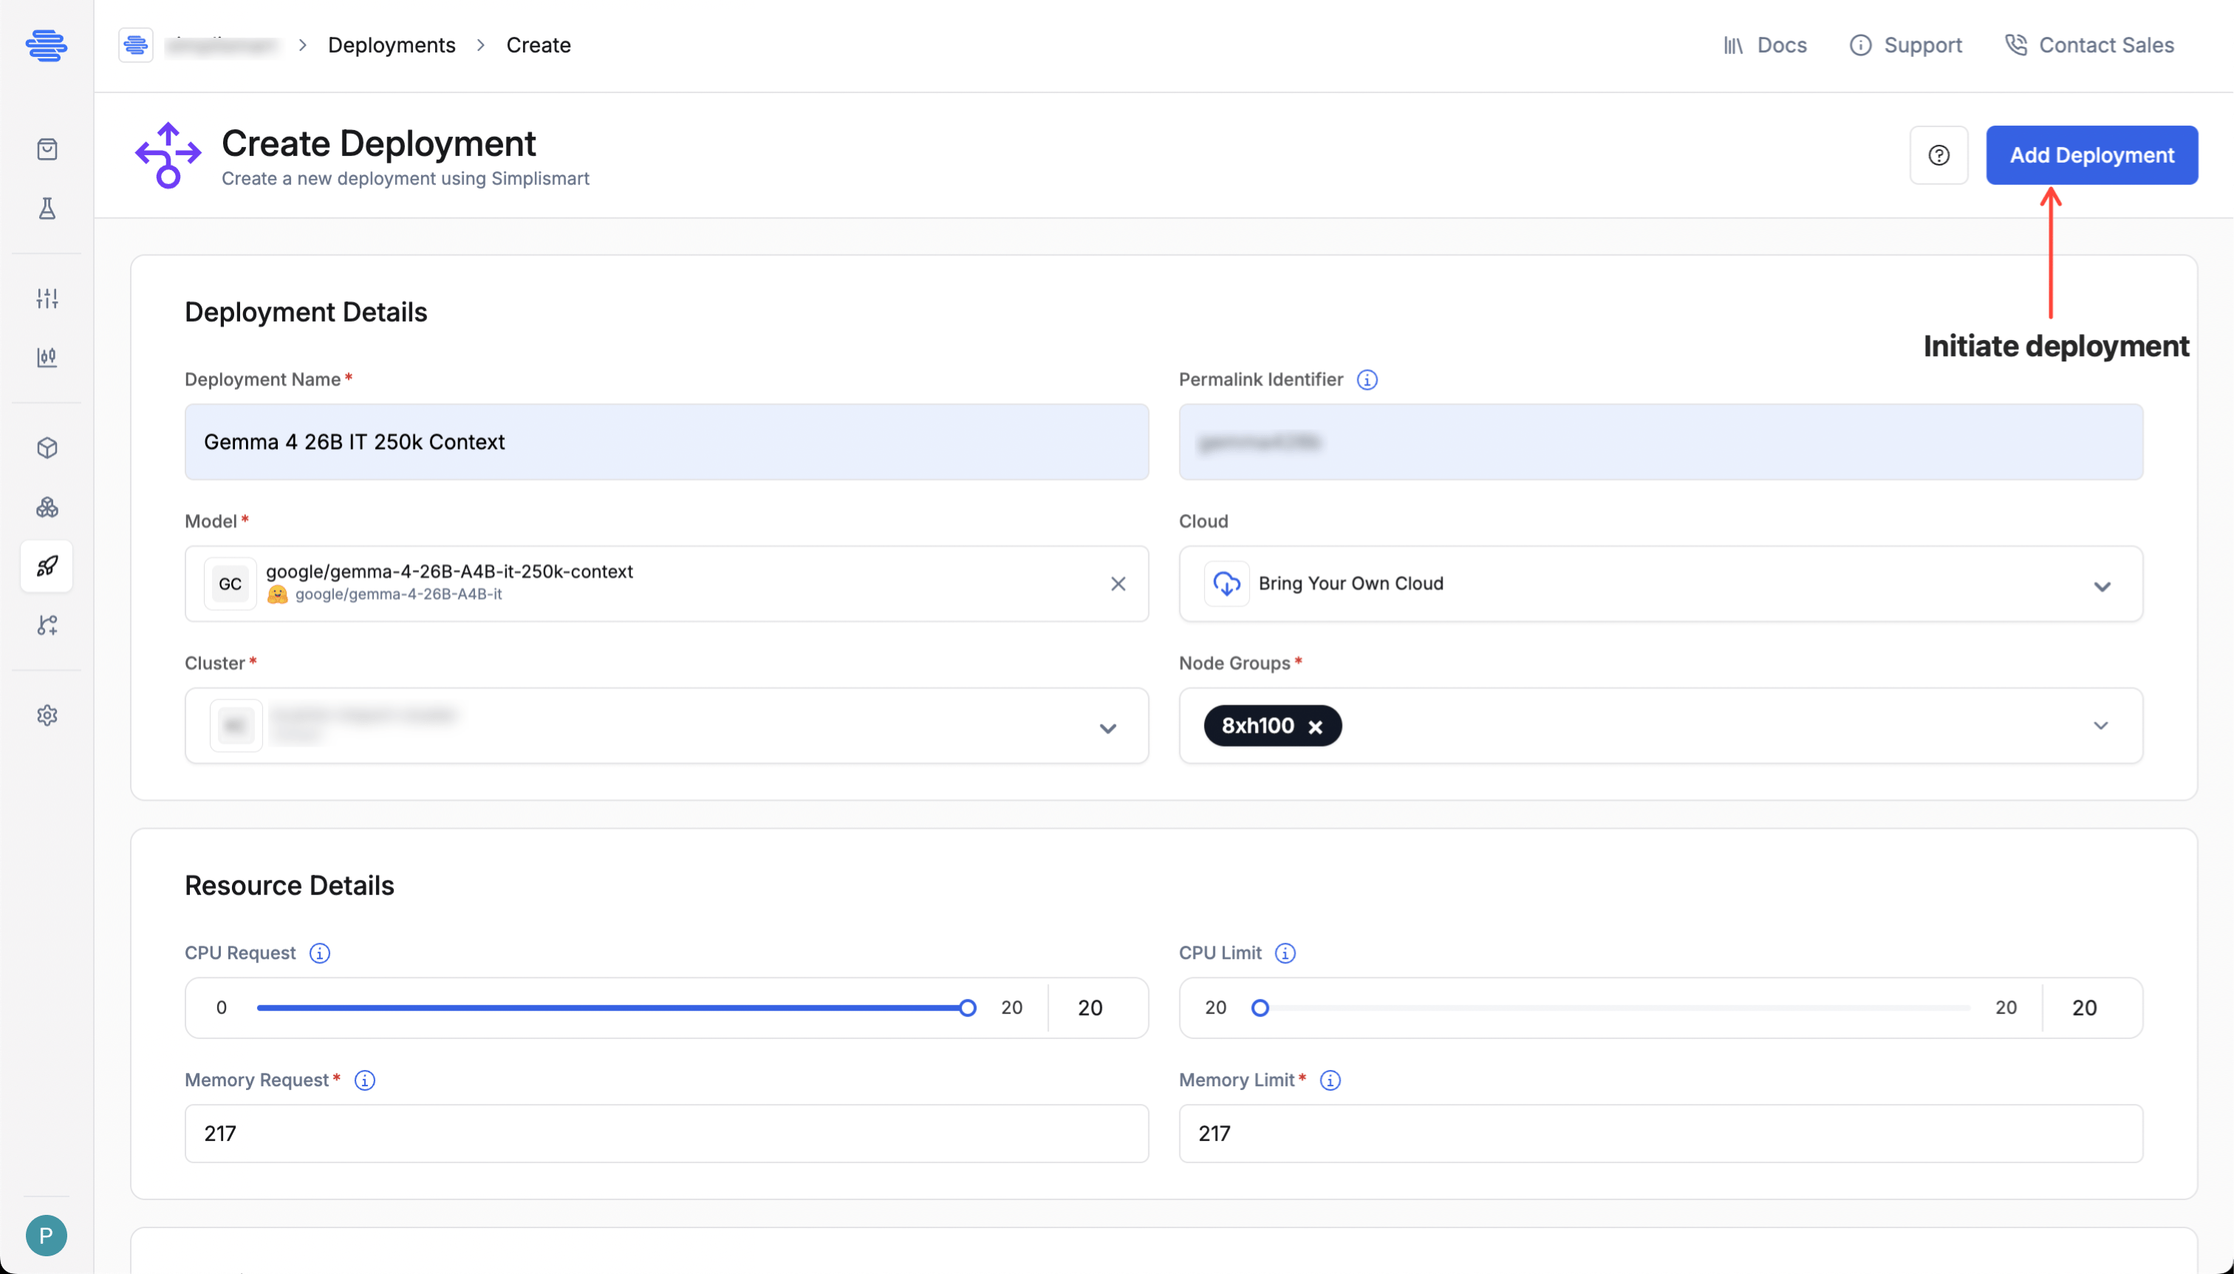The image size is (2234, 1274).
Task: Click the CPU Limit info icon
Action: pyautogui.click(x=1285, y=953)
